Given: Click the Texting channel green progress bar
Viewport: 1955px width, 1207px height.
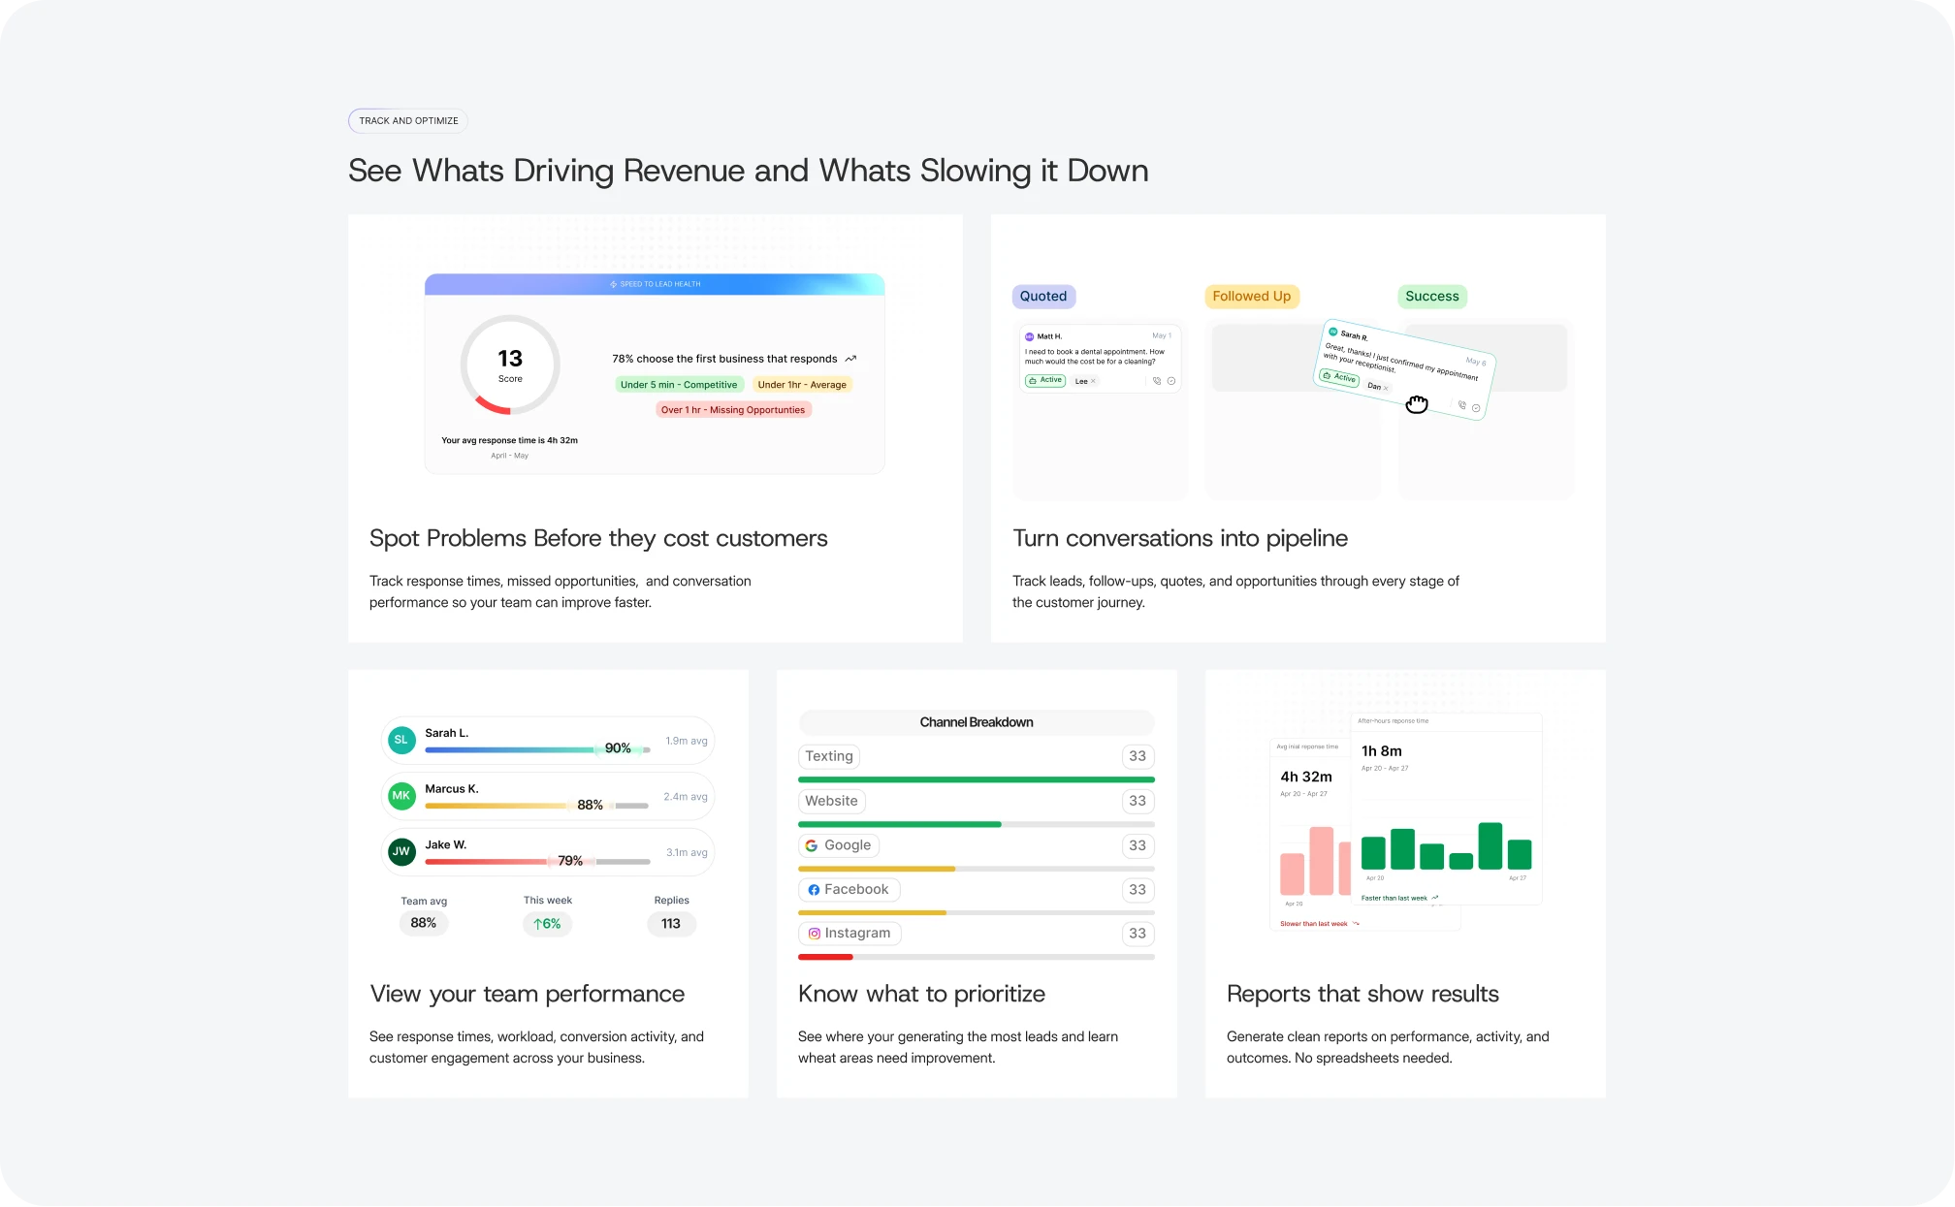Looking at the screenshot, I should [977, 779].
